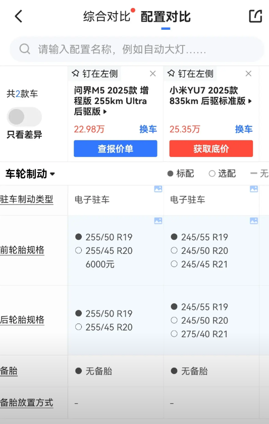Click 电子驻车 under 小米YU7

[x=188, y=200]
